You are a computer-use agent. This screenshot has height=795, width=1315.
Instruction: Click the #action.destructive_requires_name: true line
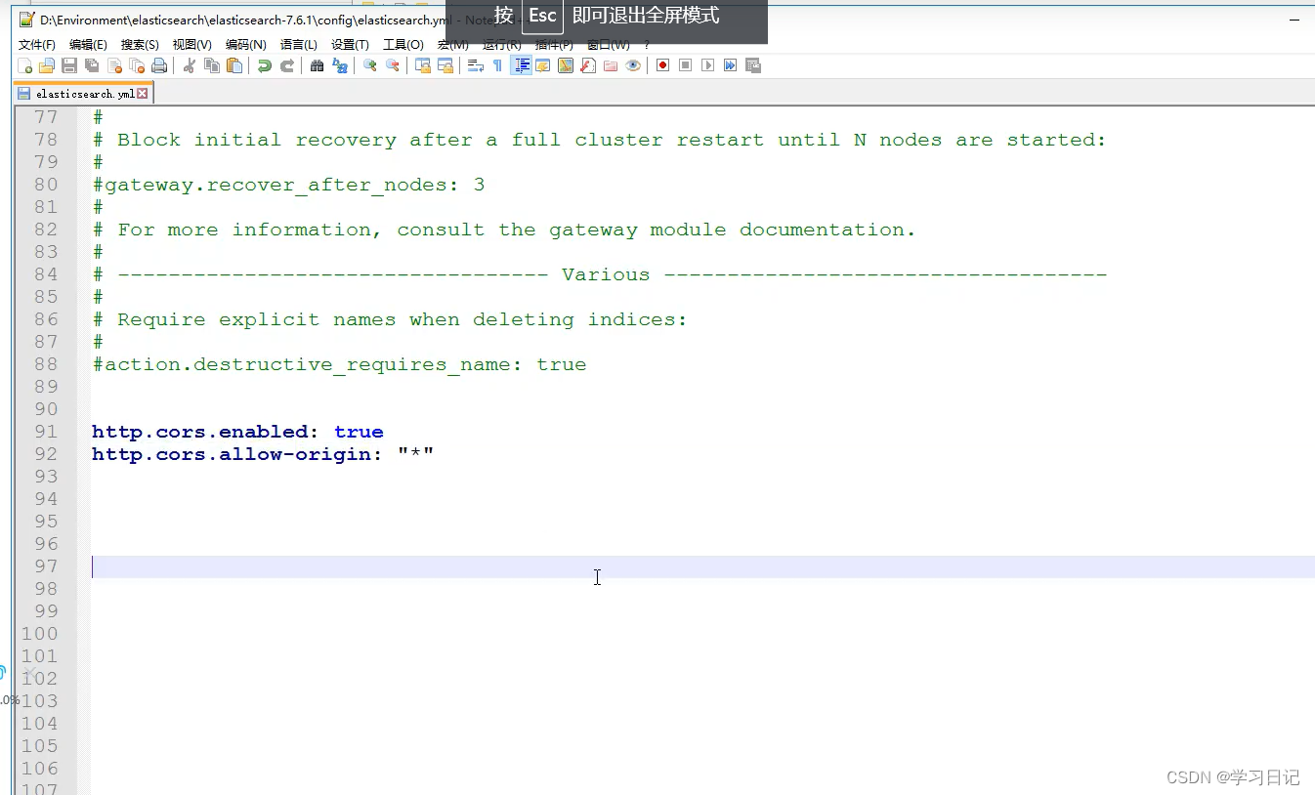click(x=339, y=364)
